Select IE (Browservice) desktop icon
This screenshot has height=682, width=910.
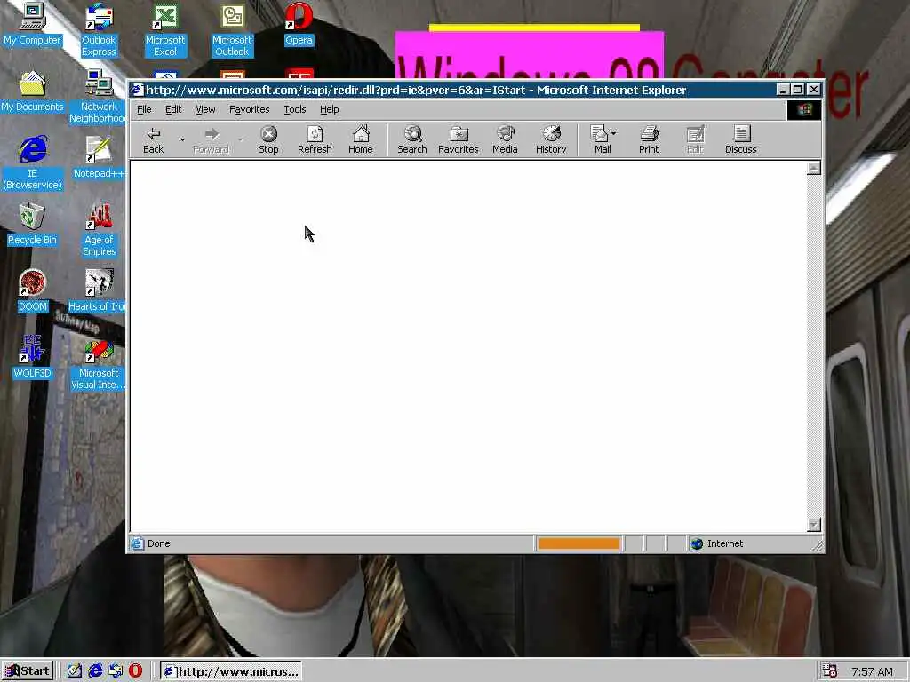pyautogui.click(x=32, y=163)
